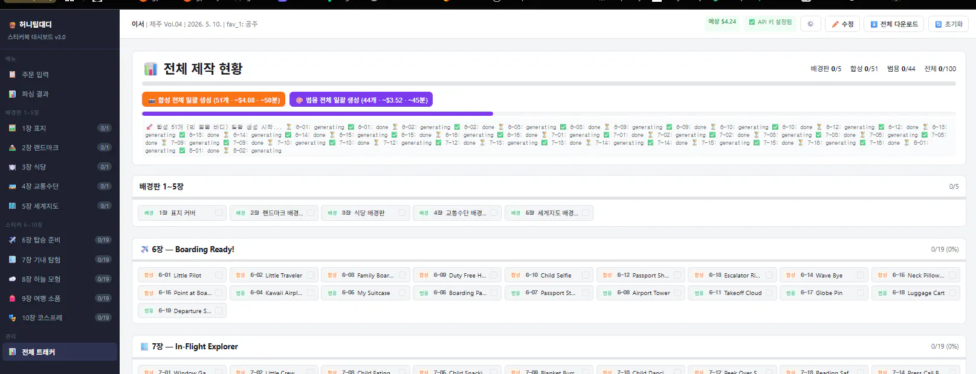
Task: Click the 범용 0/44 counter text
Action: (901, 69)
